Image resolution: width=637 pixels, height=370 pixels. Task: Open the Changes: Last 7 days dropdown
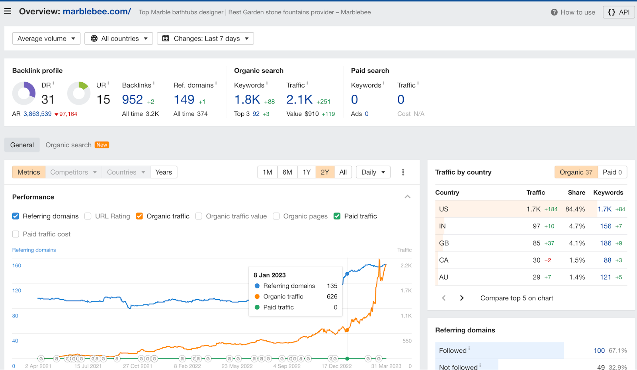[x=205, y=39]
